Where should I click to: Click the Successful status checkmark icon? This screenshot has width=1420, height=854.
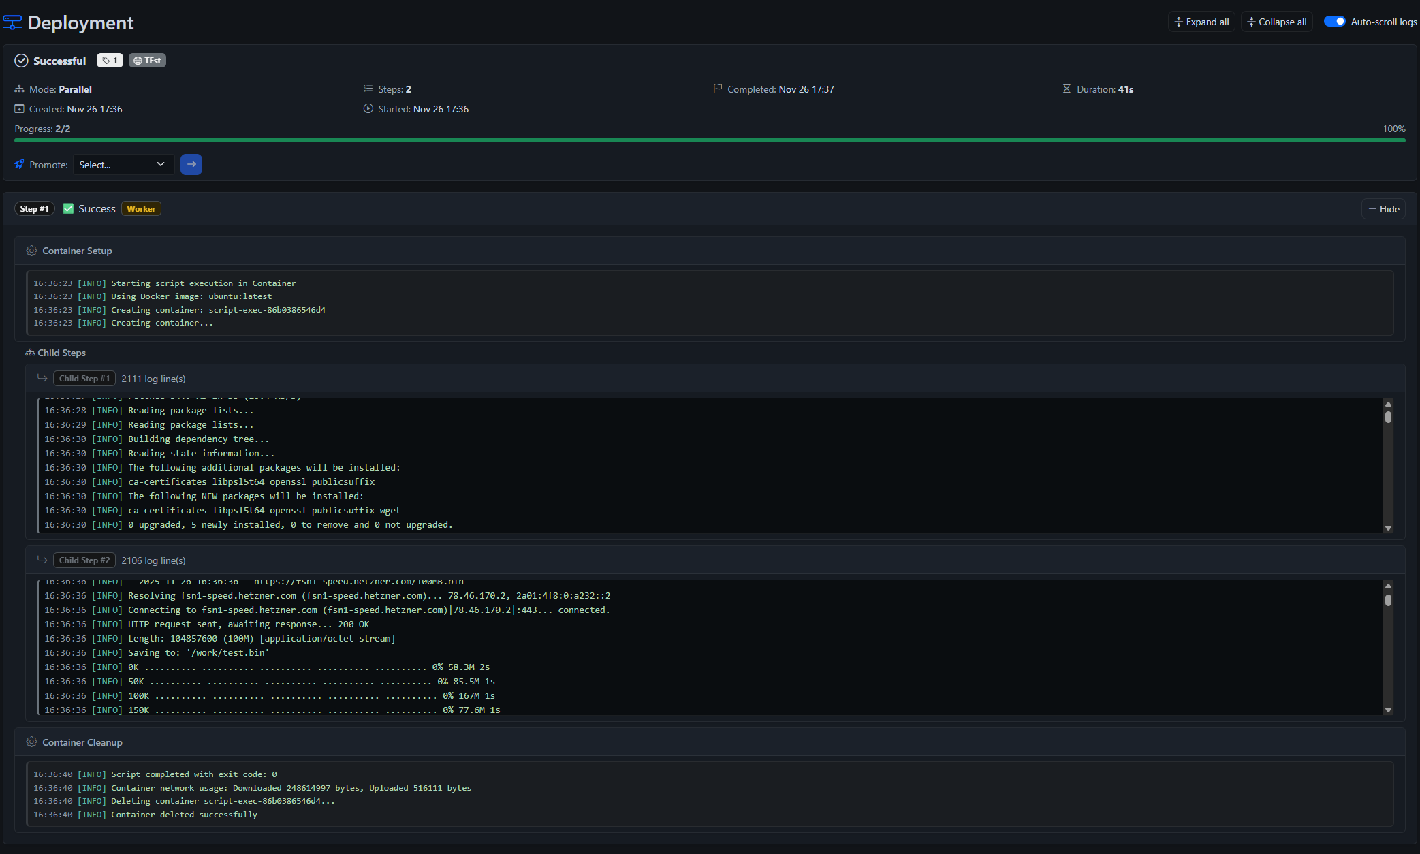[21, 61]
